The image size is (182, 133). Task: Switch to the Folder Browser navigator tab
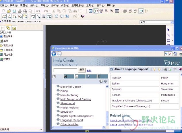tap(8, 28)
